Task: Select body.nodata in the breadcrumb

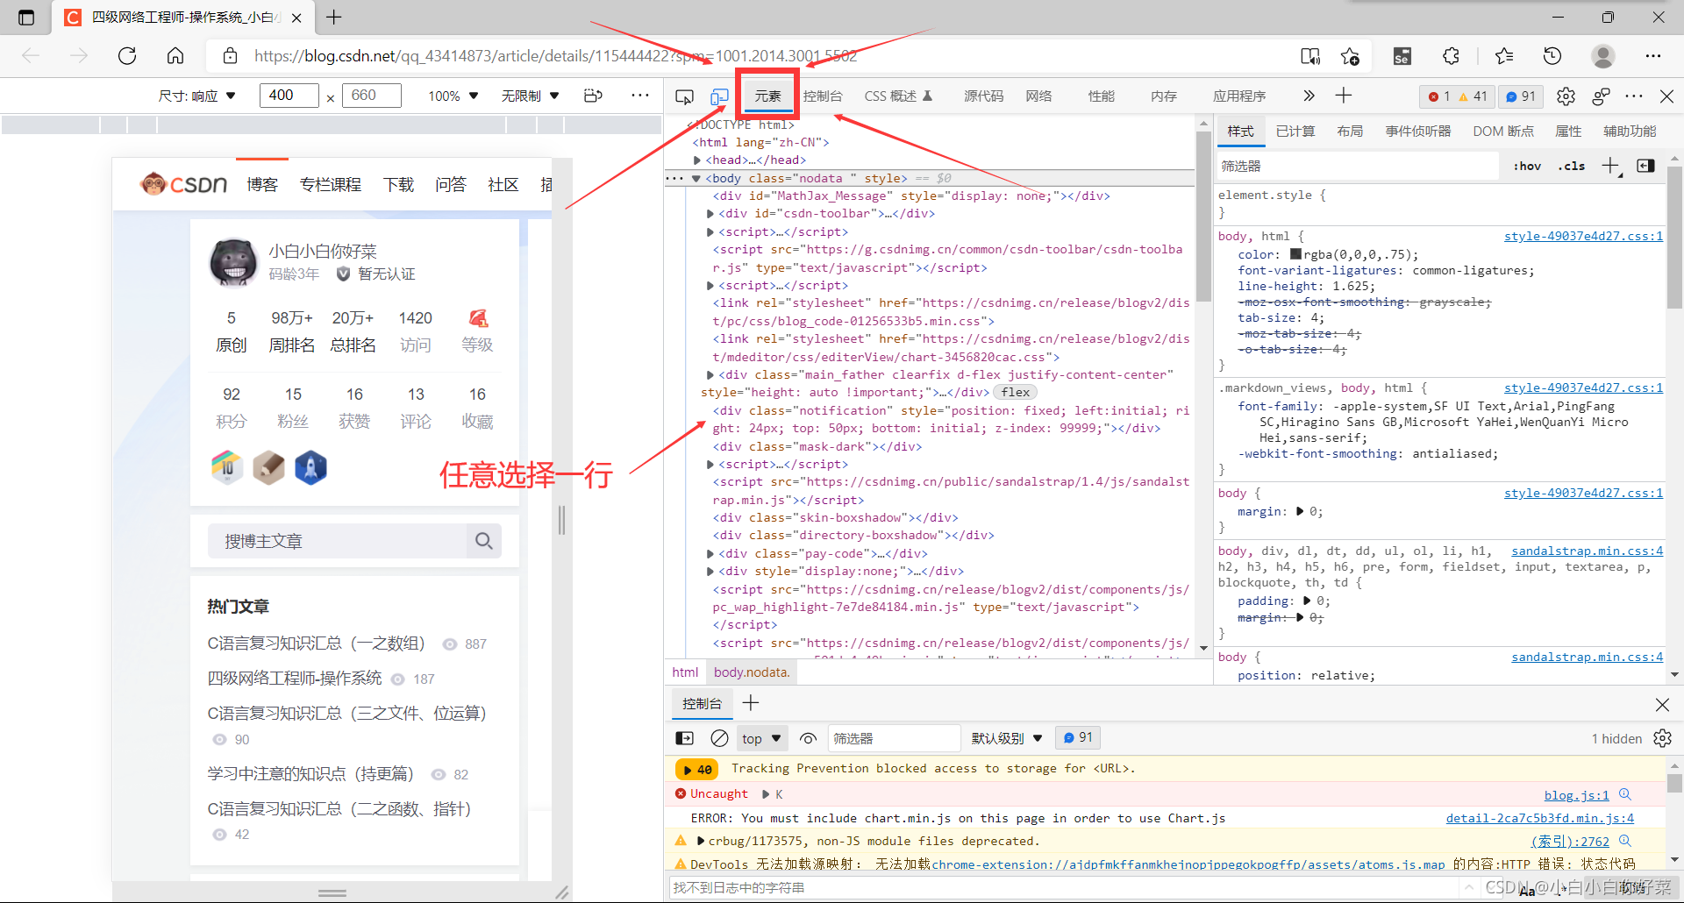Action: pyautogui.click(x=752, y=672)
